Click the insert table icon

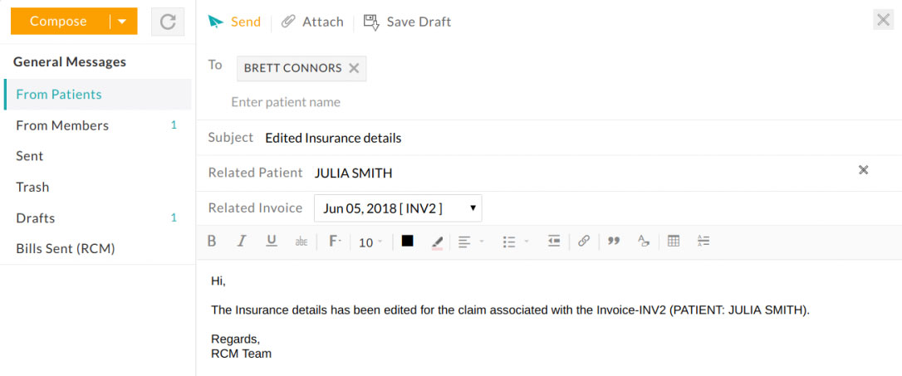point(674,242)
